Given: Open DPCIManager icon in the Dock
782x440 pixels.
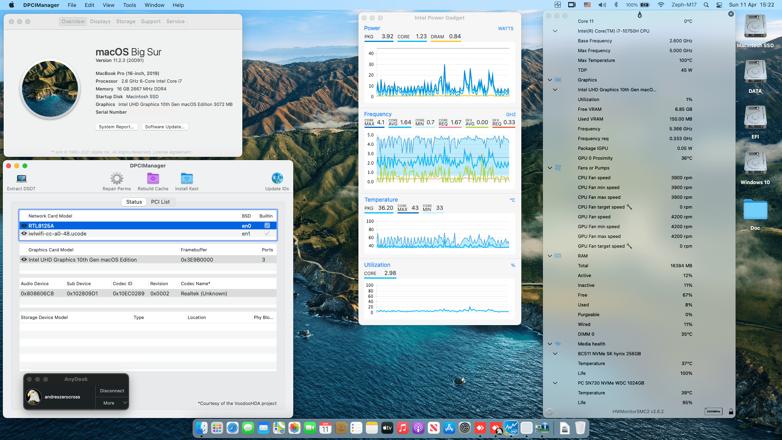Looking at the screenshot, I should [542, 428].
